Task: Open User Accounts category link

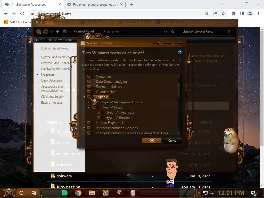Action: (51, 81)
